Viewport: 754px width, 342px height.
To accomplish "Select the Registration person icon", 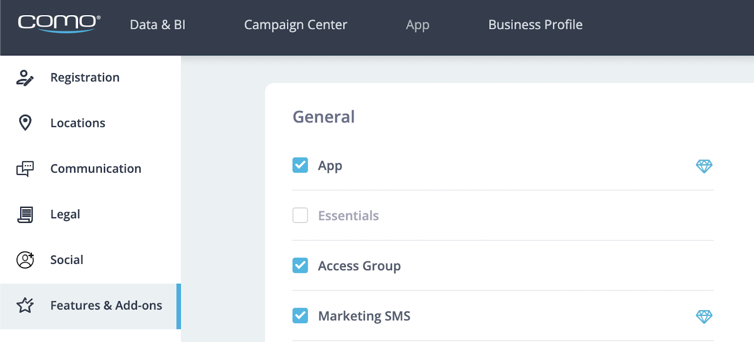I will [x=25, y=78].
